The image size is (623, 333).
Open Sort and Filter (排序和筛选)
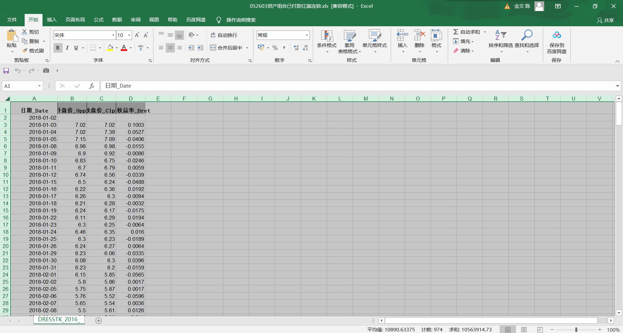(501, 42)
